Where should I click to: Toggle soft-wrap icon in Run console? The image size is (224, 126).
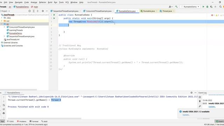point(4,105)
